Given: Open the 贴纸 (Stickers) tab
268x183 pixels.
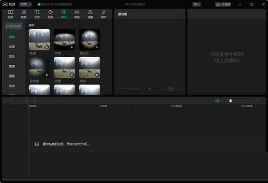Looking at the screenshot, I should coord(50,14).
